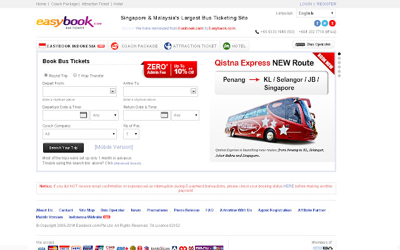Open the Press Release footer link

click(187, 210)
